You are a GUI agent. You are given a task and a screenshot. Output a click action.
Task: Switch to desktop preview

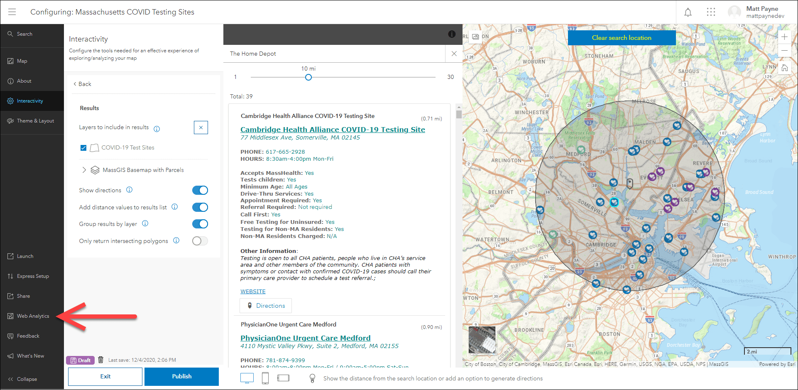[x=247, y=378]
